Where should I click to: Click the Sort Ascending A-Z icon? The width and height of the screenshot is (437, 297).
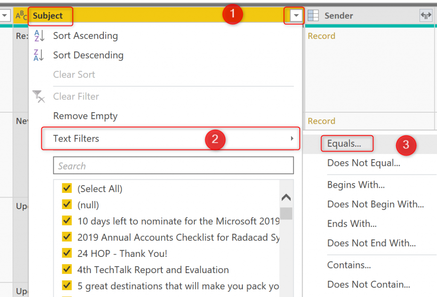(x=39, y=36)
